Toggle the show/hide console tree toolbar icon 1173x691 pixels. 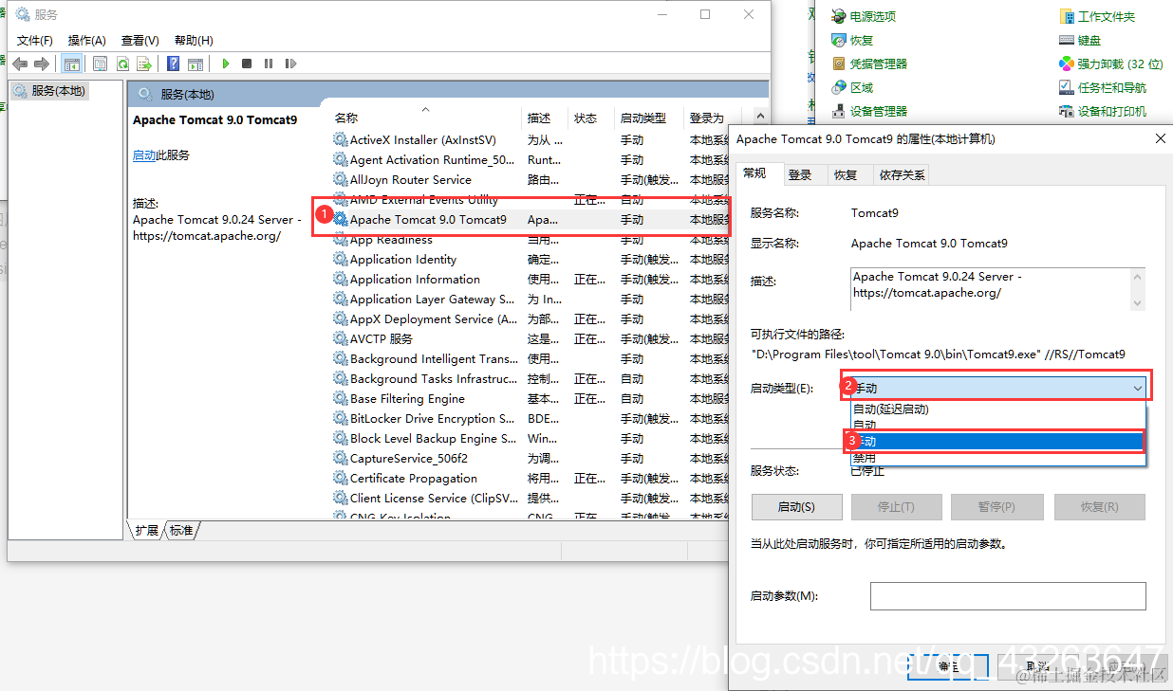click(71, 64)
